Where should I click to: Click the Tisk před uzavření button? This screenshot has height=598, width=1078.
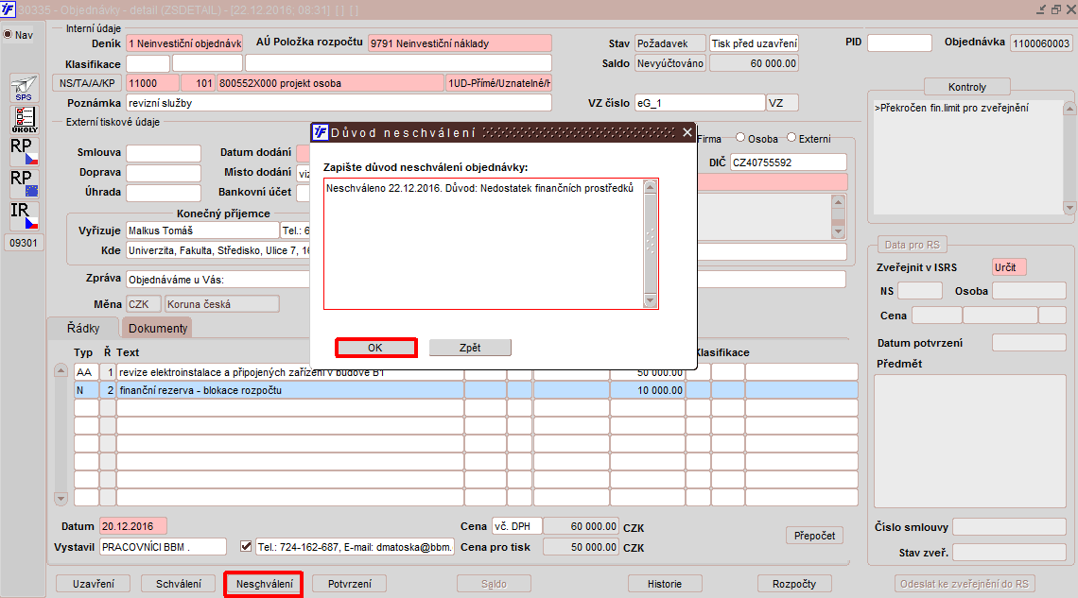755,43
